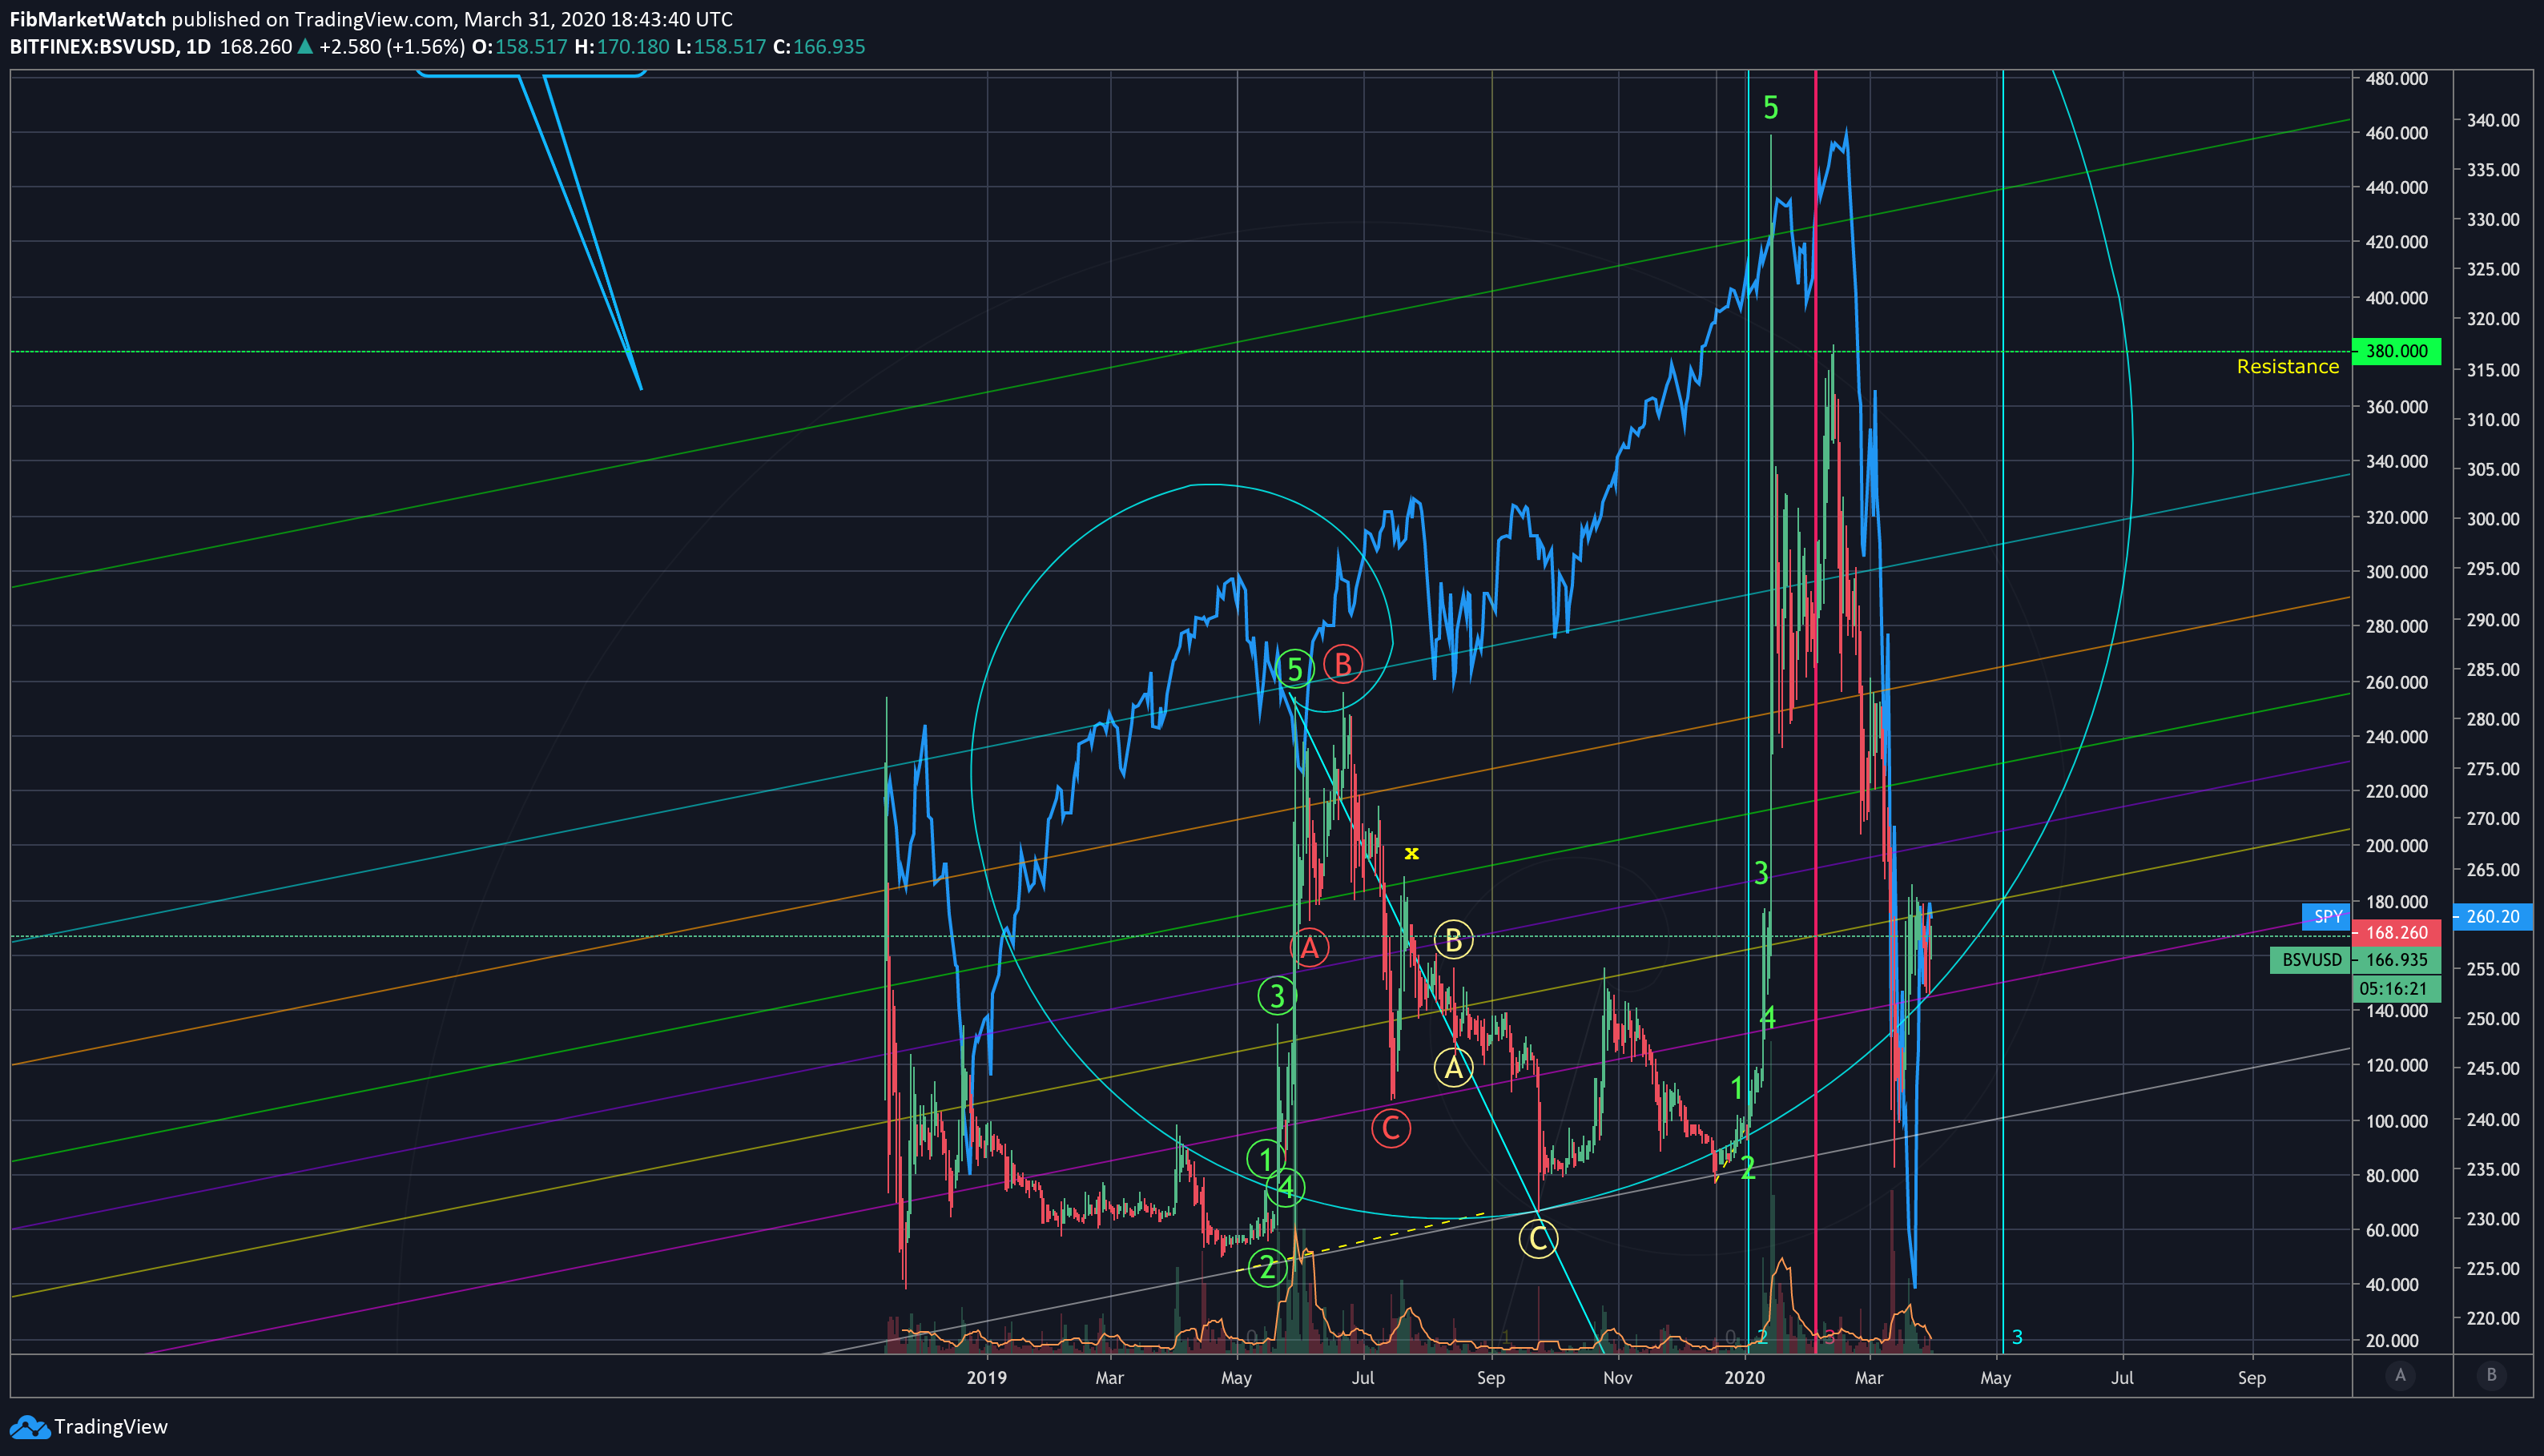
Task: Click the TradingView brand text
Action: coord(111,1427)
